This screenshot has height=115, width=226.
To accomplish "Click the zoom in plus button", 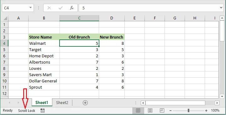I will point(206,111).
